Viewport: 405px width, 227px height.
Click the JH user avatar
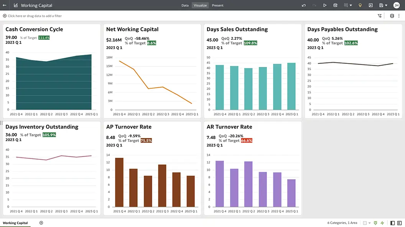[x=396, y=5]
